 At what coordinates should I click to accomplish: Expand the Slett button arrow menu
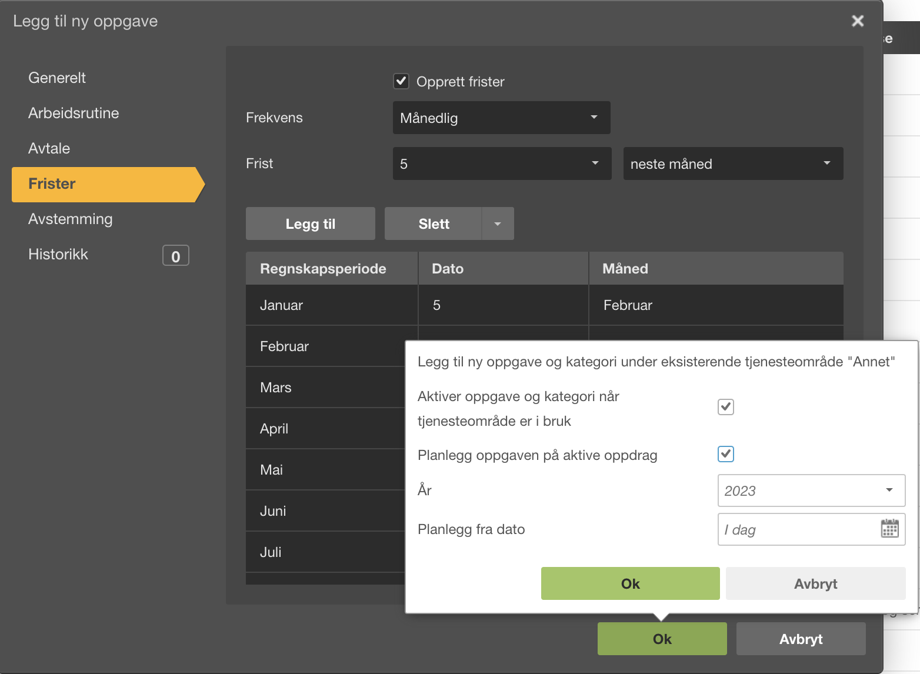coord(498,223)
